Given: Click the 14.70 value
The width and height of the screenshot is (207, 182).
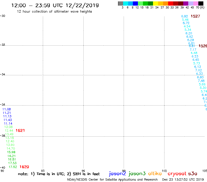Looking at the screenshot, I should pyautogui.click(x=11, y=148).
